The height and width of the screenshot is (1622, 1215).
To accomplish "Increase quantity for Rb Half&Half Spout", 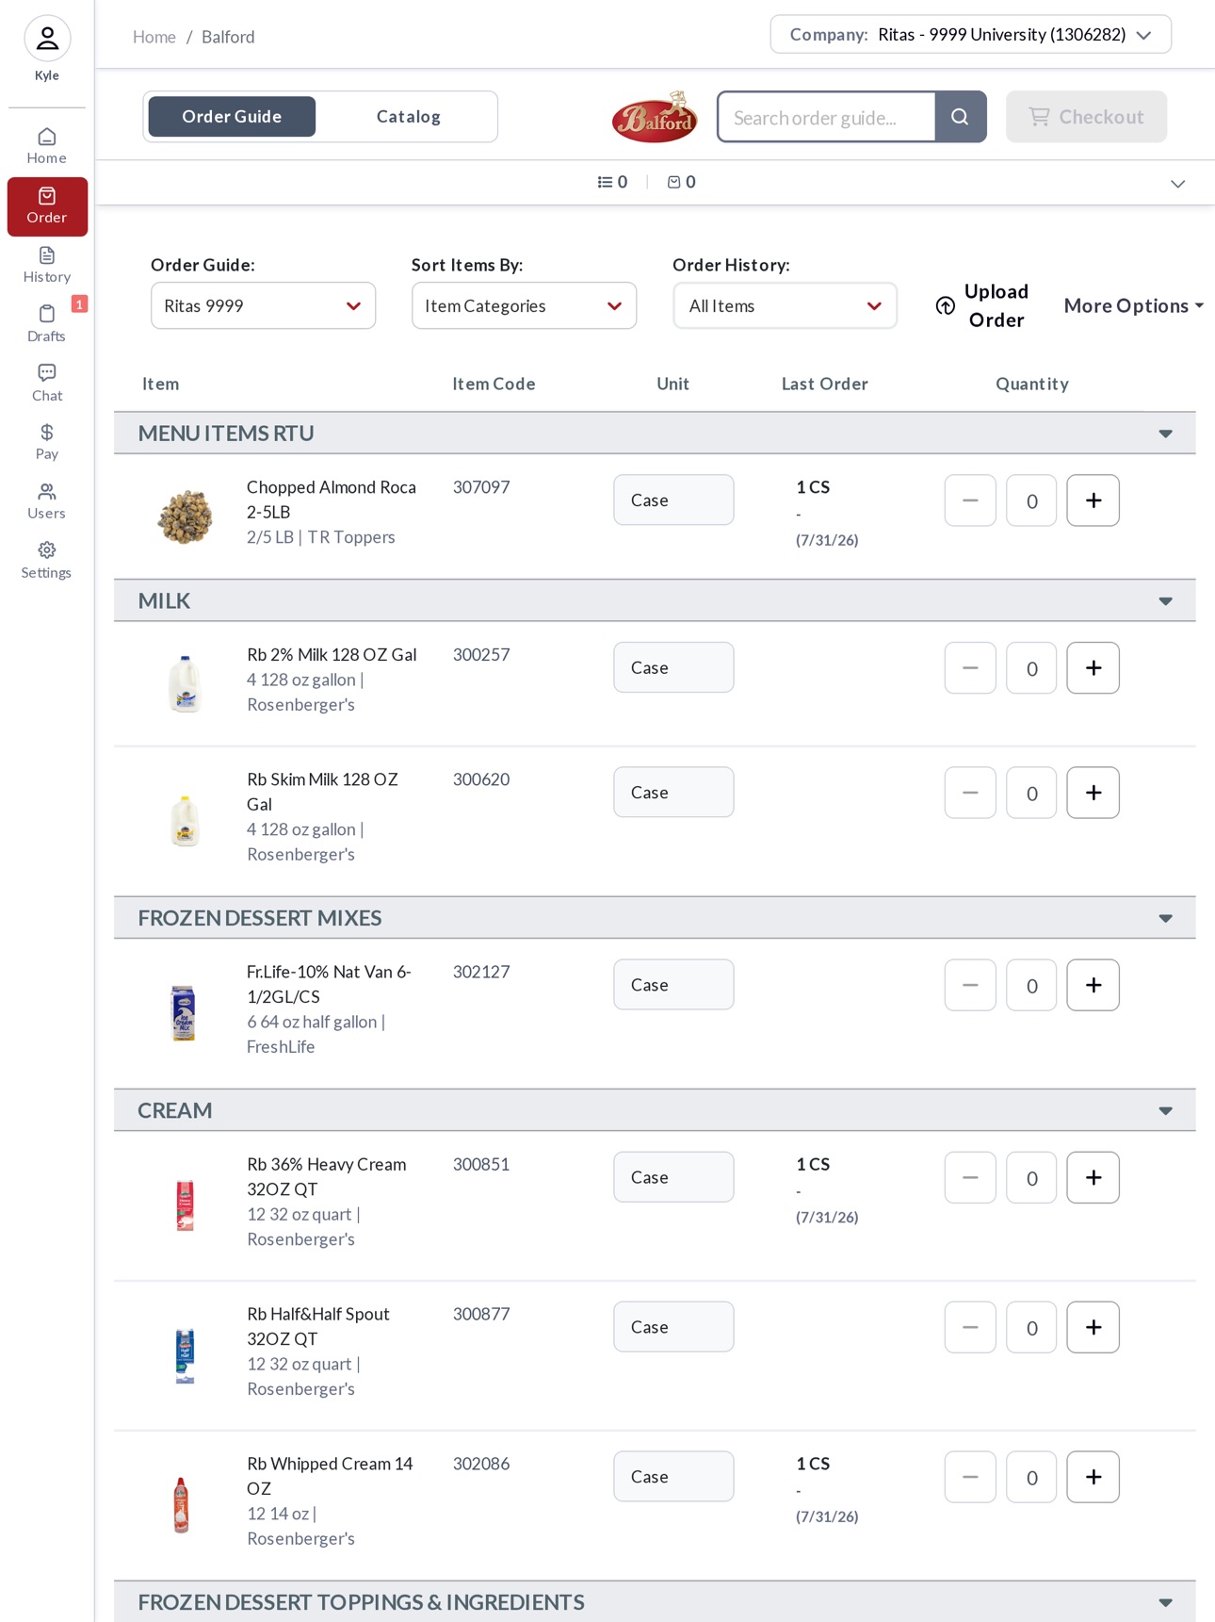I will tap(1093, 1327).
